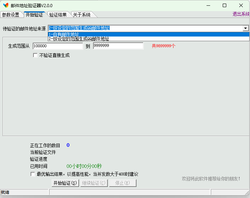Click the window resize grip in status bar

tap(247, 192)
